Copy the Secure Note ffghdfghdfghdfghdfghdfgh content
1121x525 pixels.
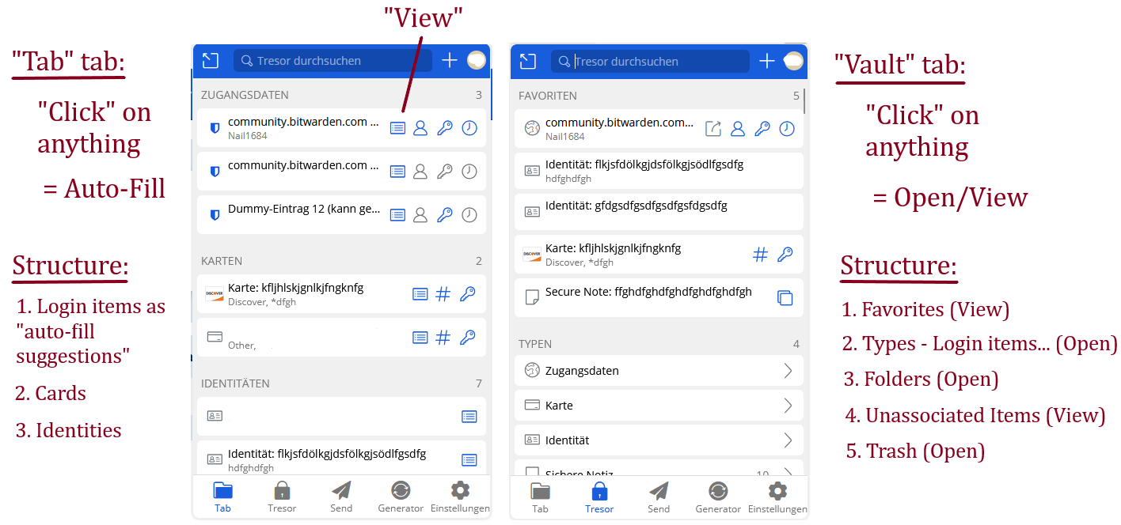click(x=785, y=298)
